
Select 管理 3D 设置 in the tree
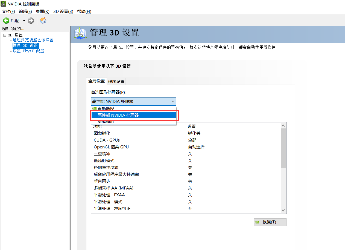click(25, 45)
